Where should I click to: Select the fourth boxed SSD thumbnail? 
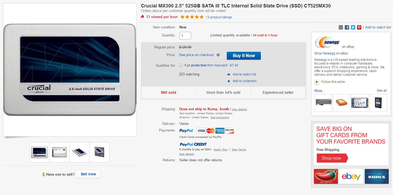[99, 152]
